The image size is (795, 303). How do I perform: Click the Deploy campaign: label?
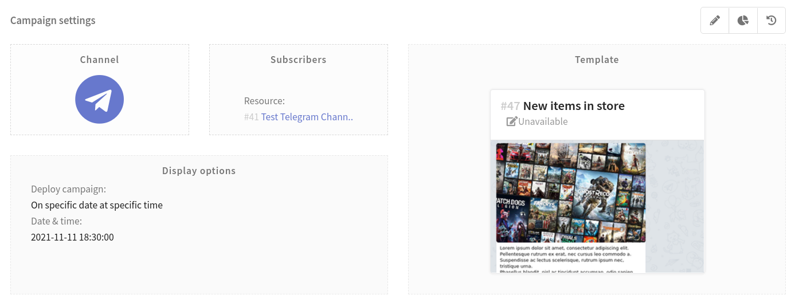coord(69,190)
